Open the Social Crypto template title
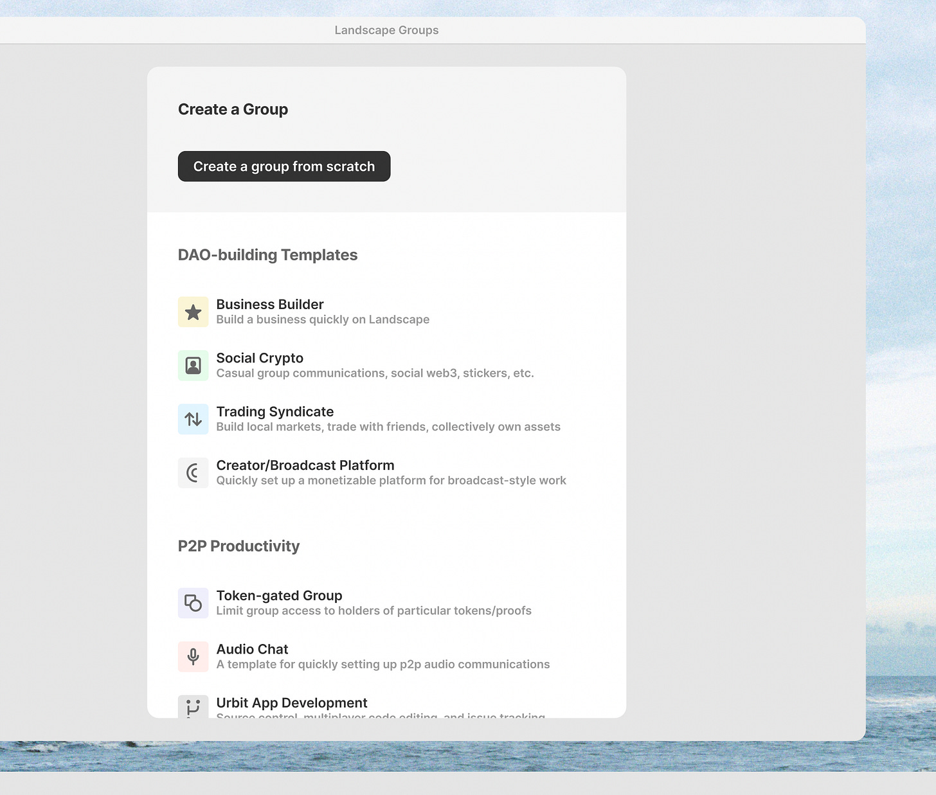Viewport: 936px width, 795px height. (x=260, y=358)
